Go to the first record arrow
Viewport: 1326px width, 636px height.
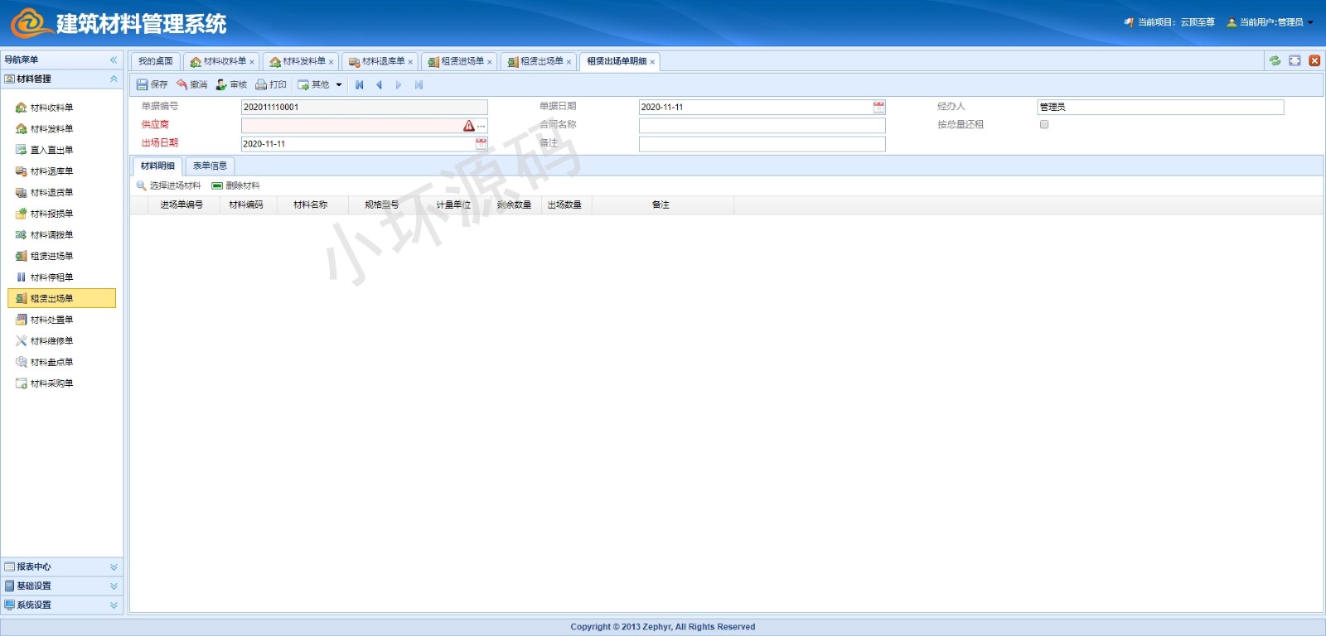click(x=360, y=84)
